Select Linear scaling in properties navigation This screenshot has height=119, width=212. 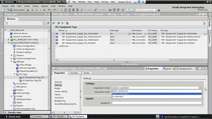(61, 92)
